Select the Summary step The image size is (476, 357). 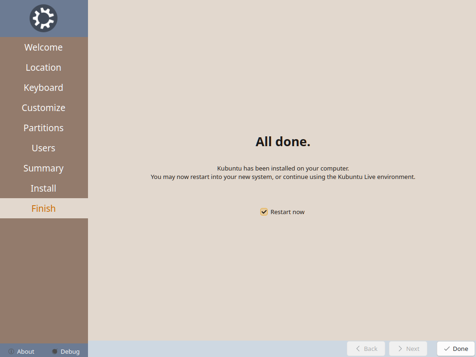coord(44,168)
